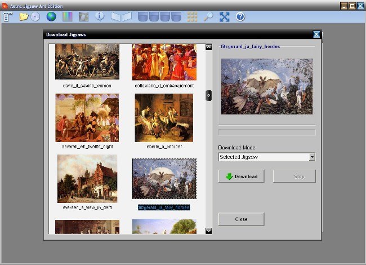Viewport: 366px width, 265px height.
Task: Click the eversen_a_view_in_delft label
Action: click(x=87, y=207)
